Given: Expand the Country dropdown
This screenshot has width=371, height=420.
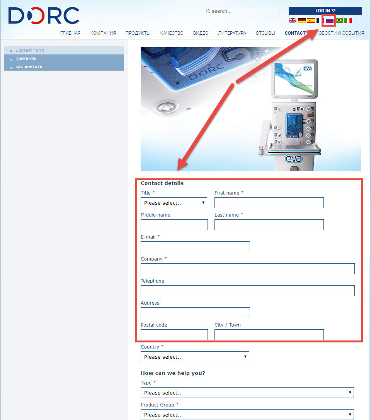Looking at the screenshot, I should (195, 357).
